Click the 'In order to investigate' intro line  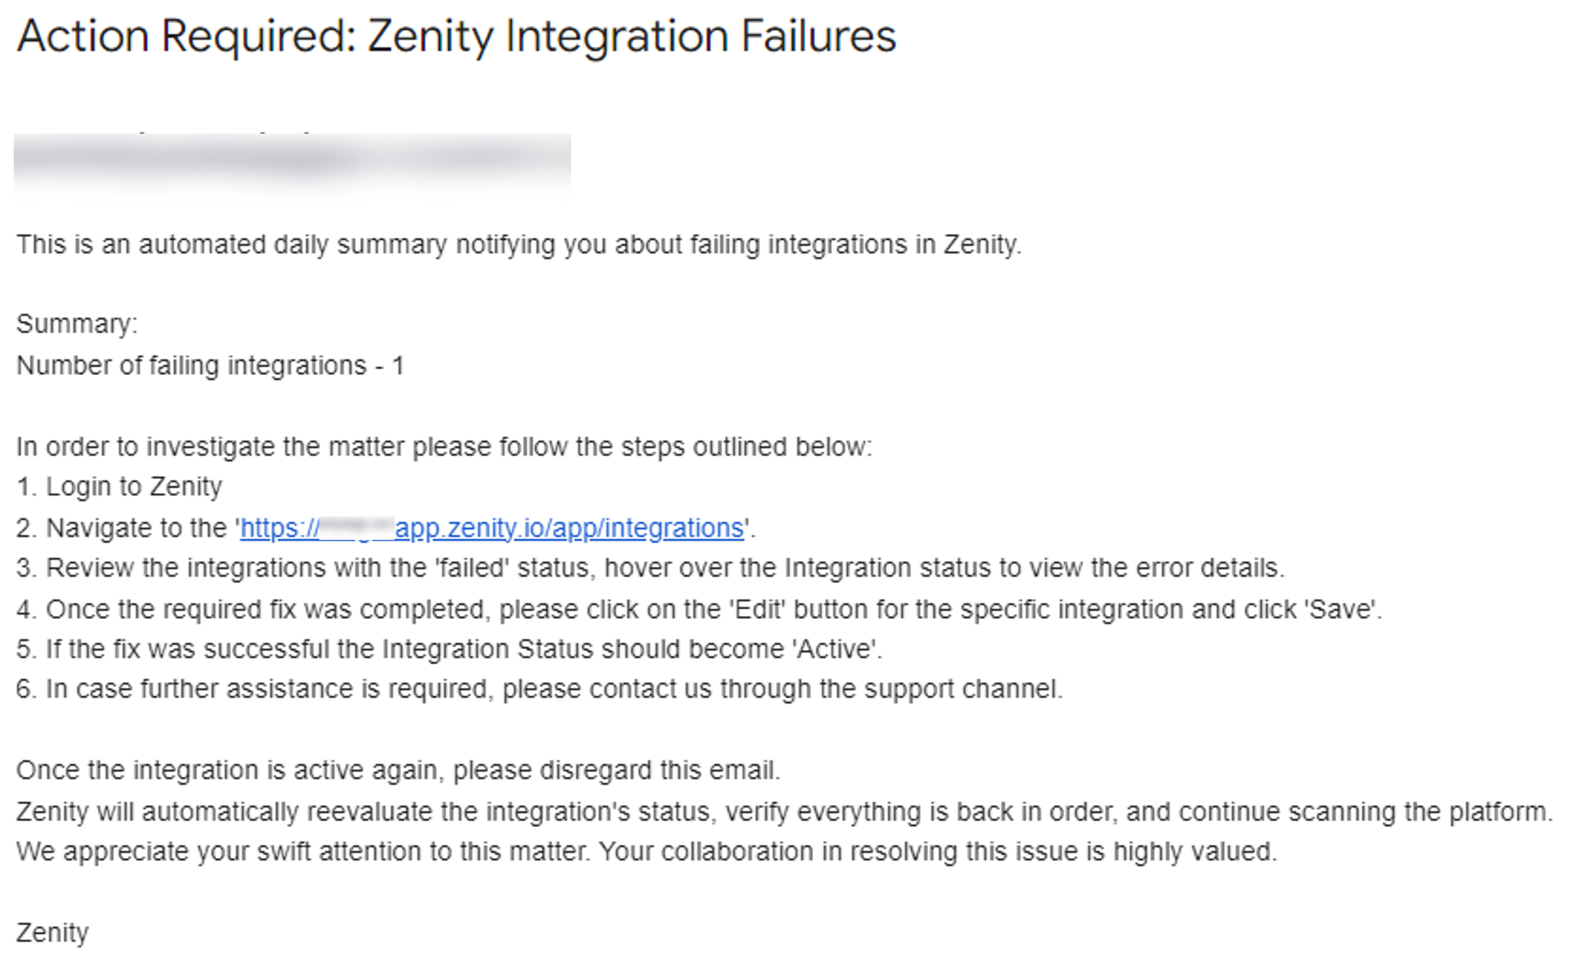[444, 447]
